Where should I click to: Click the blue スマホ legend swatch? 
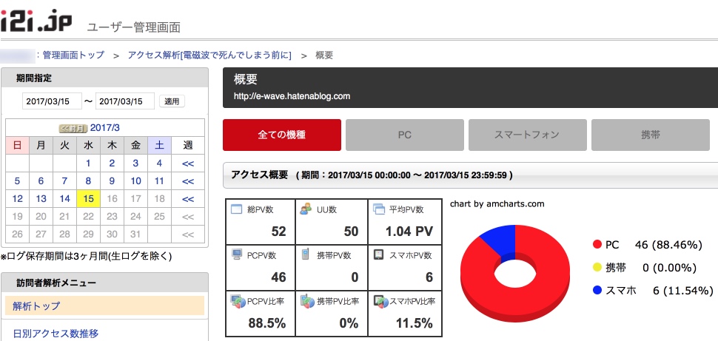pos(597,290)
